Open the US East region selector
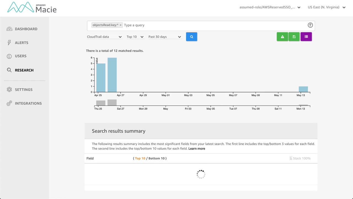353x199 pixels. click(x=327, y=7)
